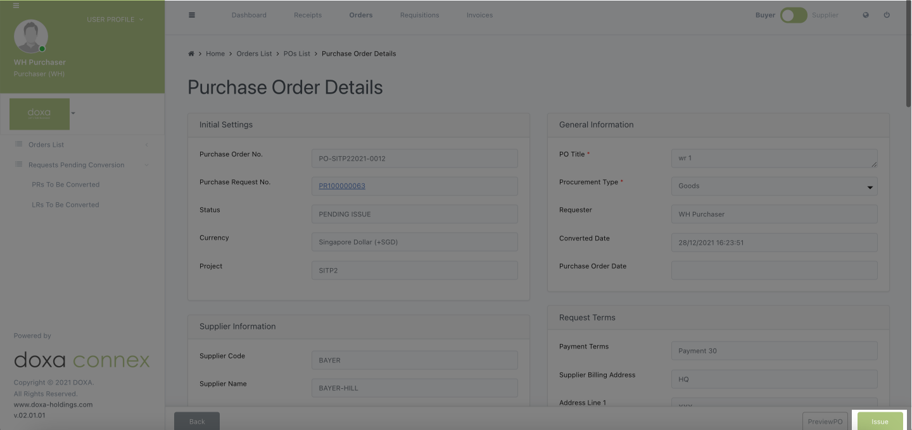The width and height of the screenshot is (912, 430).
Task: Click the user avatar picture
Action: point(30,36)
